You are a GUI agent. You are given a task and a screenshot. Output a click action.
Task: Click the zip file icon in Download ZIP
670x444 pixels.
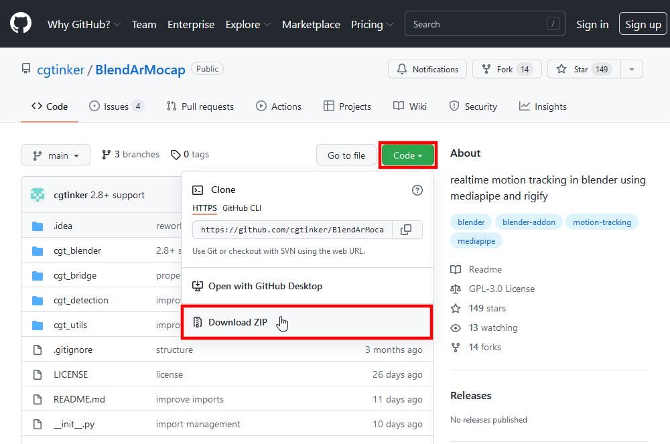tap(198, 322)
